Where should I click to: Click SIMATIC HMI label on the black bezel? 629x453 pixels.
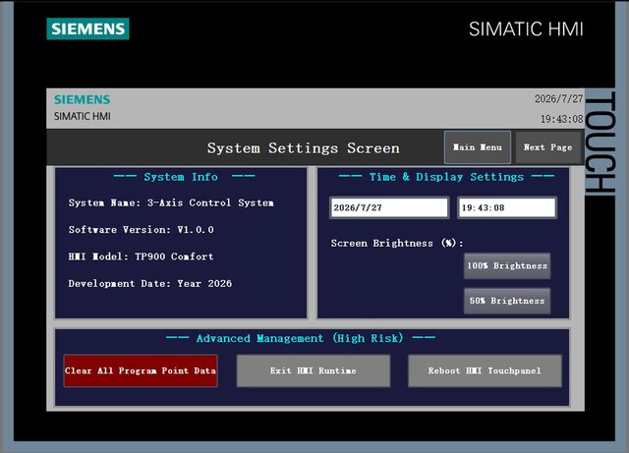(526, 29)
